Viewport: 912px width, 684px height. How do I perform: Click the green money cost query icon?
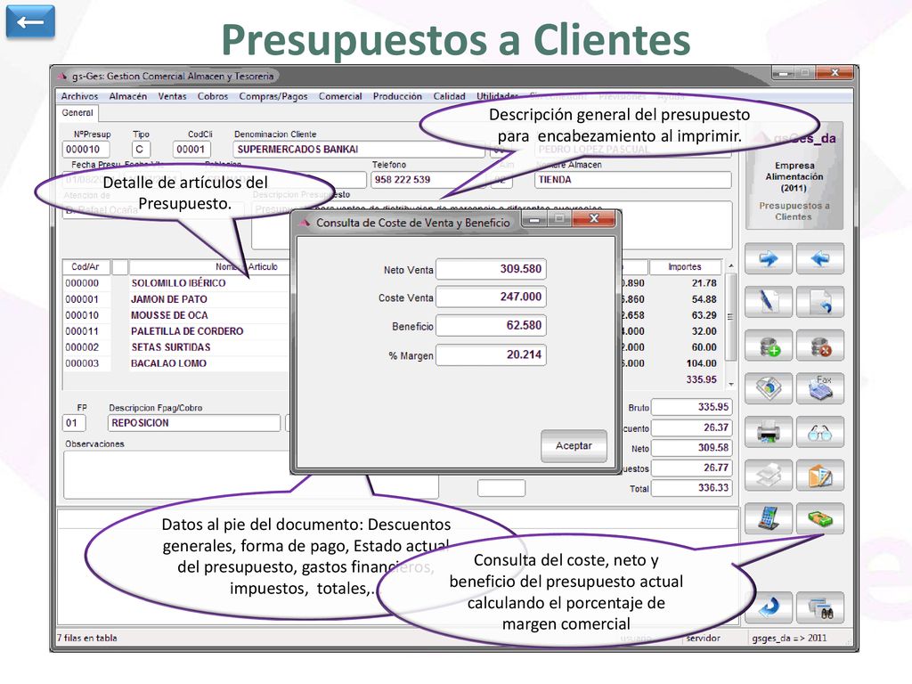pyautogui.click(x=819, y=518)
